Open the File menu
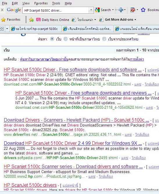159x194 pixels. point(5,3)
